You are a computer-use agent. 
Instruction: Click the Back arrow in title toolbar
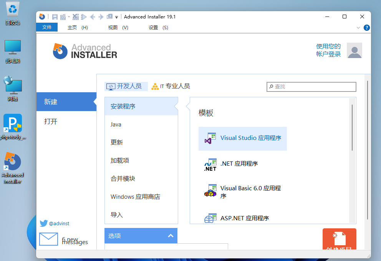[93, 17]
